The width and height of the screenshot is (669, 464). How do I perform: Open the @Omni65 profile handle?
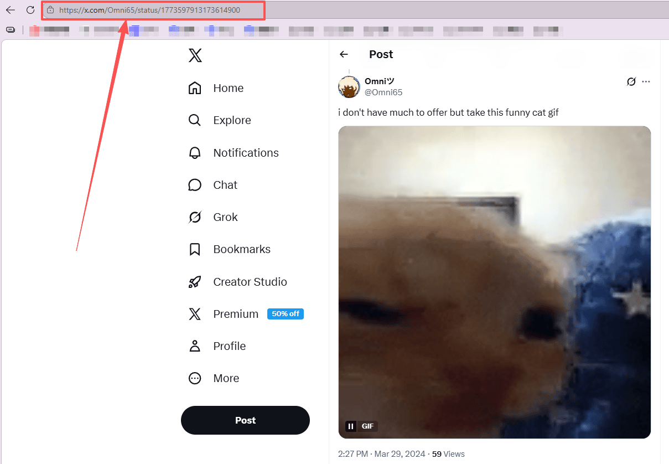383,92
